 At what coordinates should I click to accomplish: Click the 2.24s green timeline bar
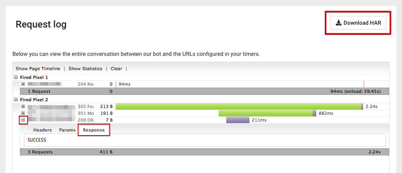[x=238, y=106]
